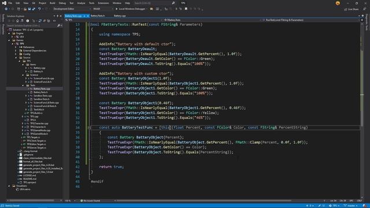Click the Search Solution Explorer input field
Image resolution: width=370 pixels, height=208 pixels.
(32, 25)
